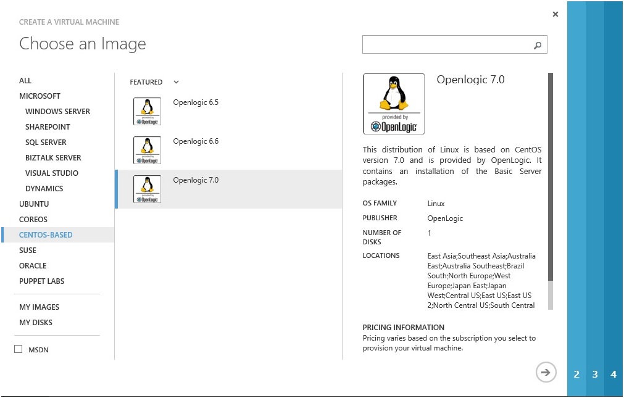Click the PRICING INFORMATION heading
624x398 pixels.
[403, 328]
